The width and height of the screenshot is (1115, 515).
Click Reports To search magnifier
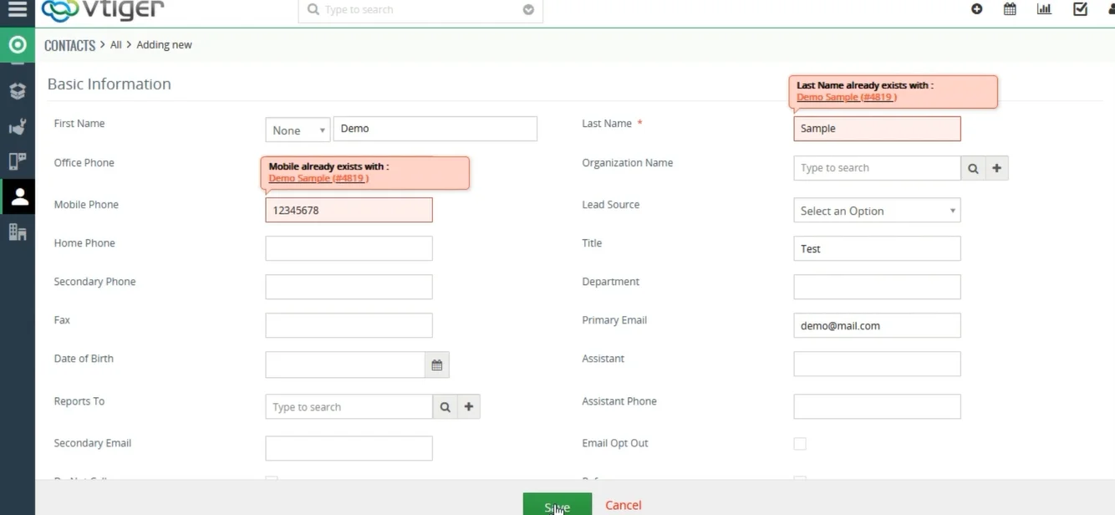point(445,407)
